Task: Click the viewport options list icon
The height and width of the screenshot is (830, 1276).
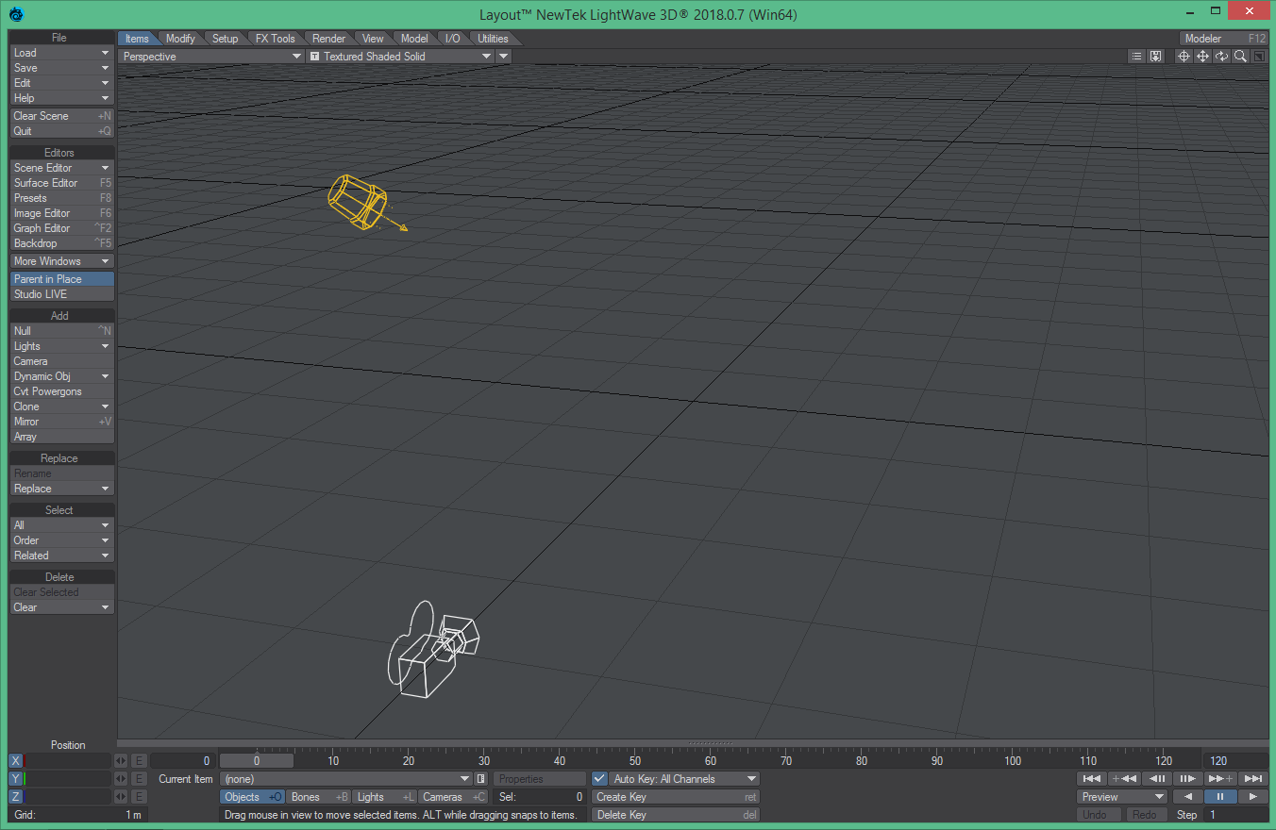Action: coord(1137,57)
